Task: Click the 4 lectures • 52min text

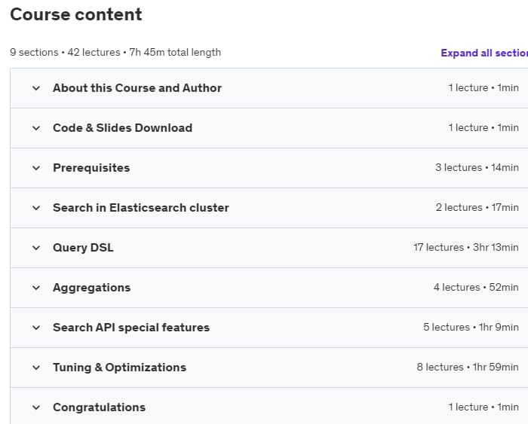Action: click(476, 287)
